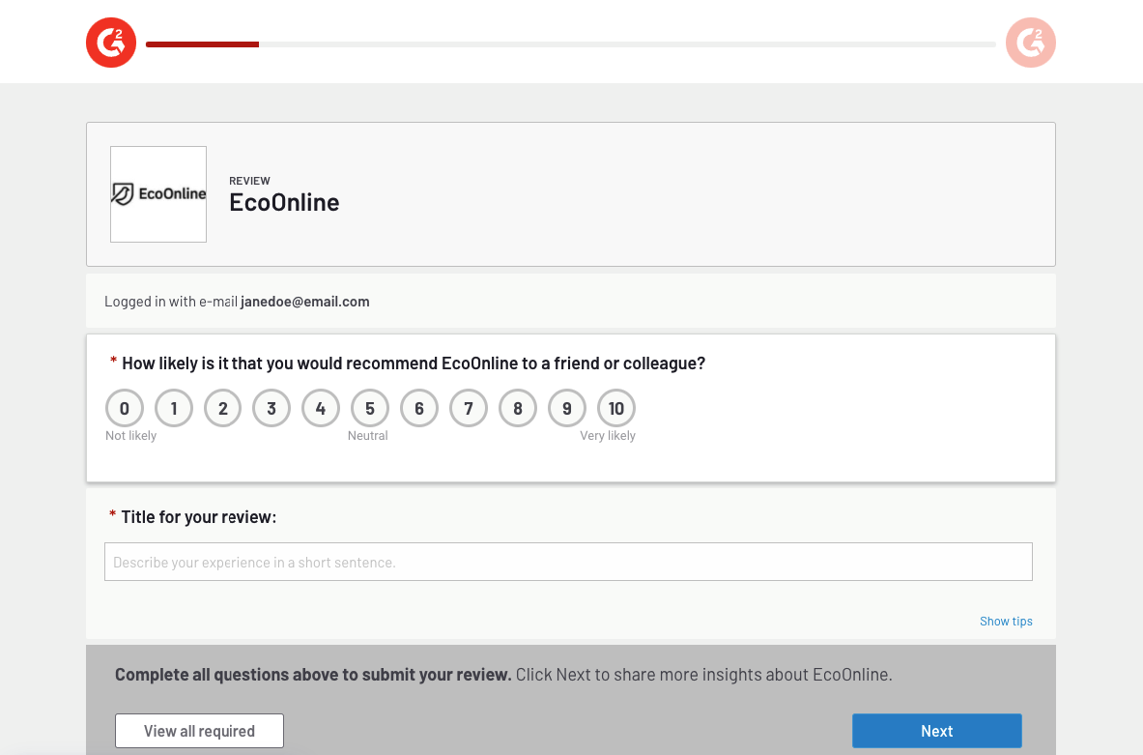This screenshot has height=755, width=1143.
Task: Pick rating 7 on recommendation scale
Action: (469, 409)
